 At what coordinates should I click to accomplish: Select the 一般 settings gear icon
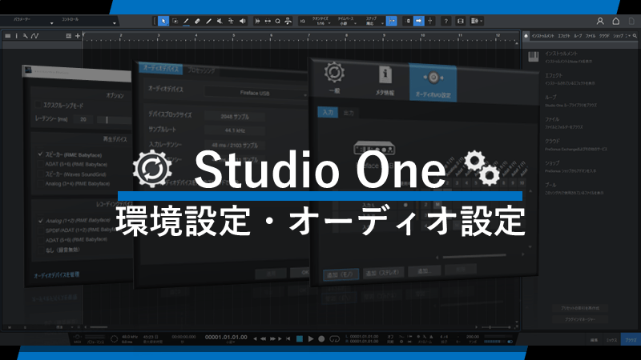click(334, 77)
